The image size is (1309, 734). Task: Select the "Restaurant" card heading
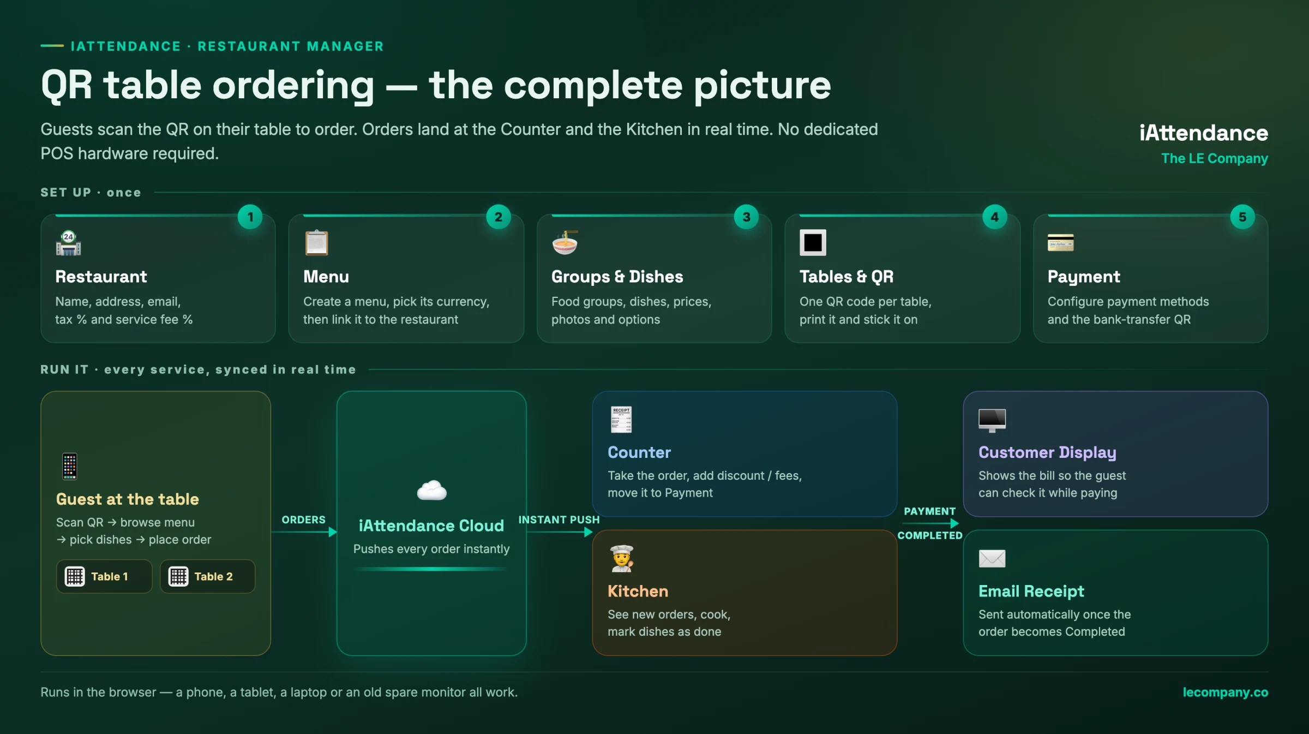101,277
